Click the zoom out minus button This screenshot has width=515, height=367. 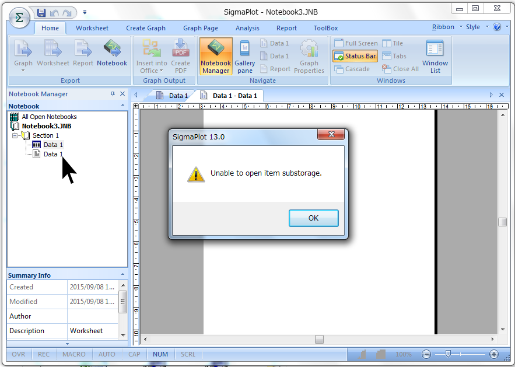[x=426, y=354]
